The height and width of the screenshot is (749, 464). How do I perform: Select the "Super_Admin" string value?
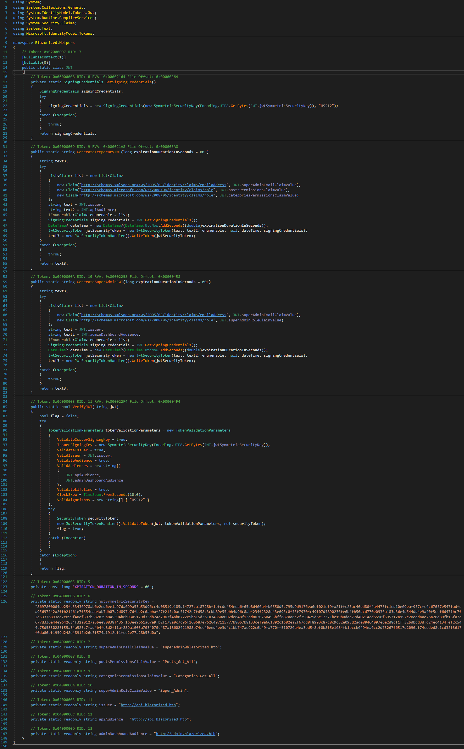click(172, 690)
